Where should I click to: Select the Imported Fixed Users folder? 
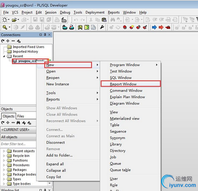click(28, 47)
